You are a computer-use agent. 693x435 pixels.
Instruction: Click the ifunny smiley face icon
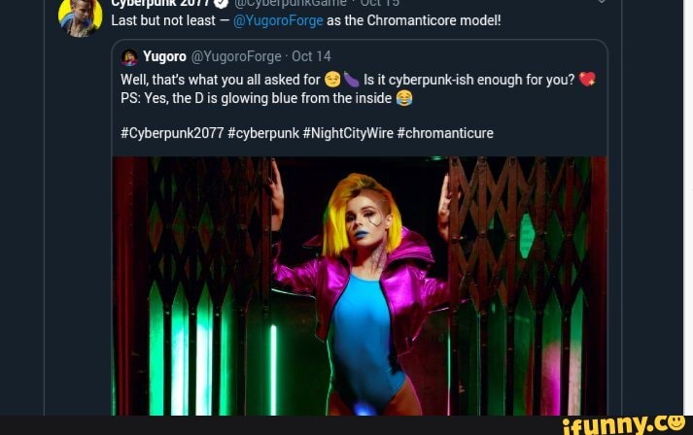tap(675, 421)
